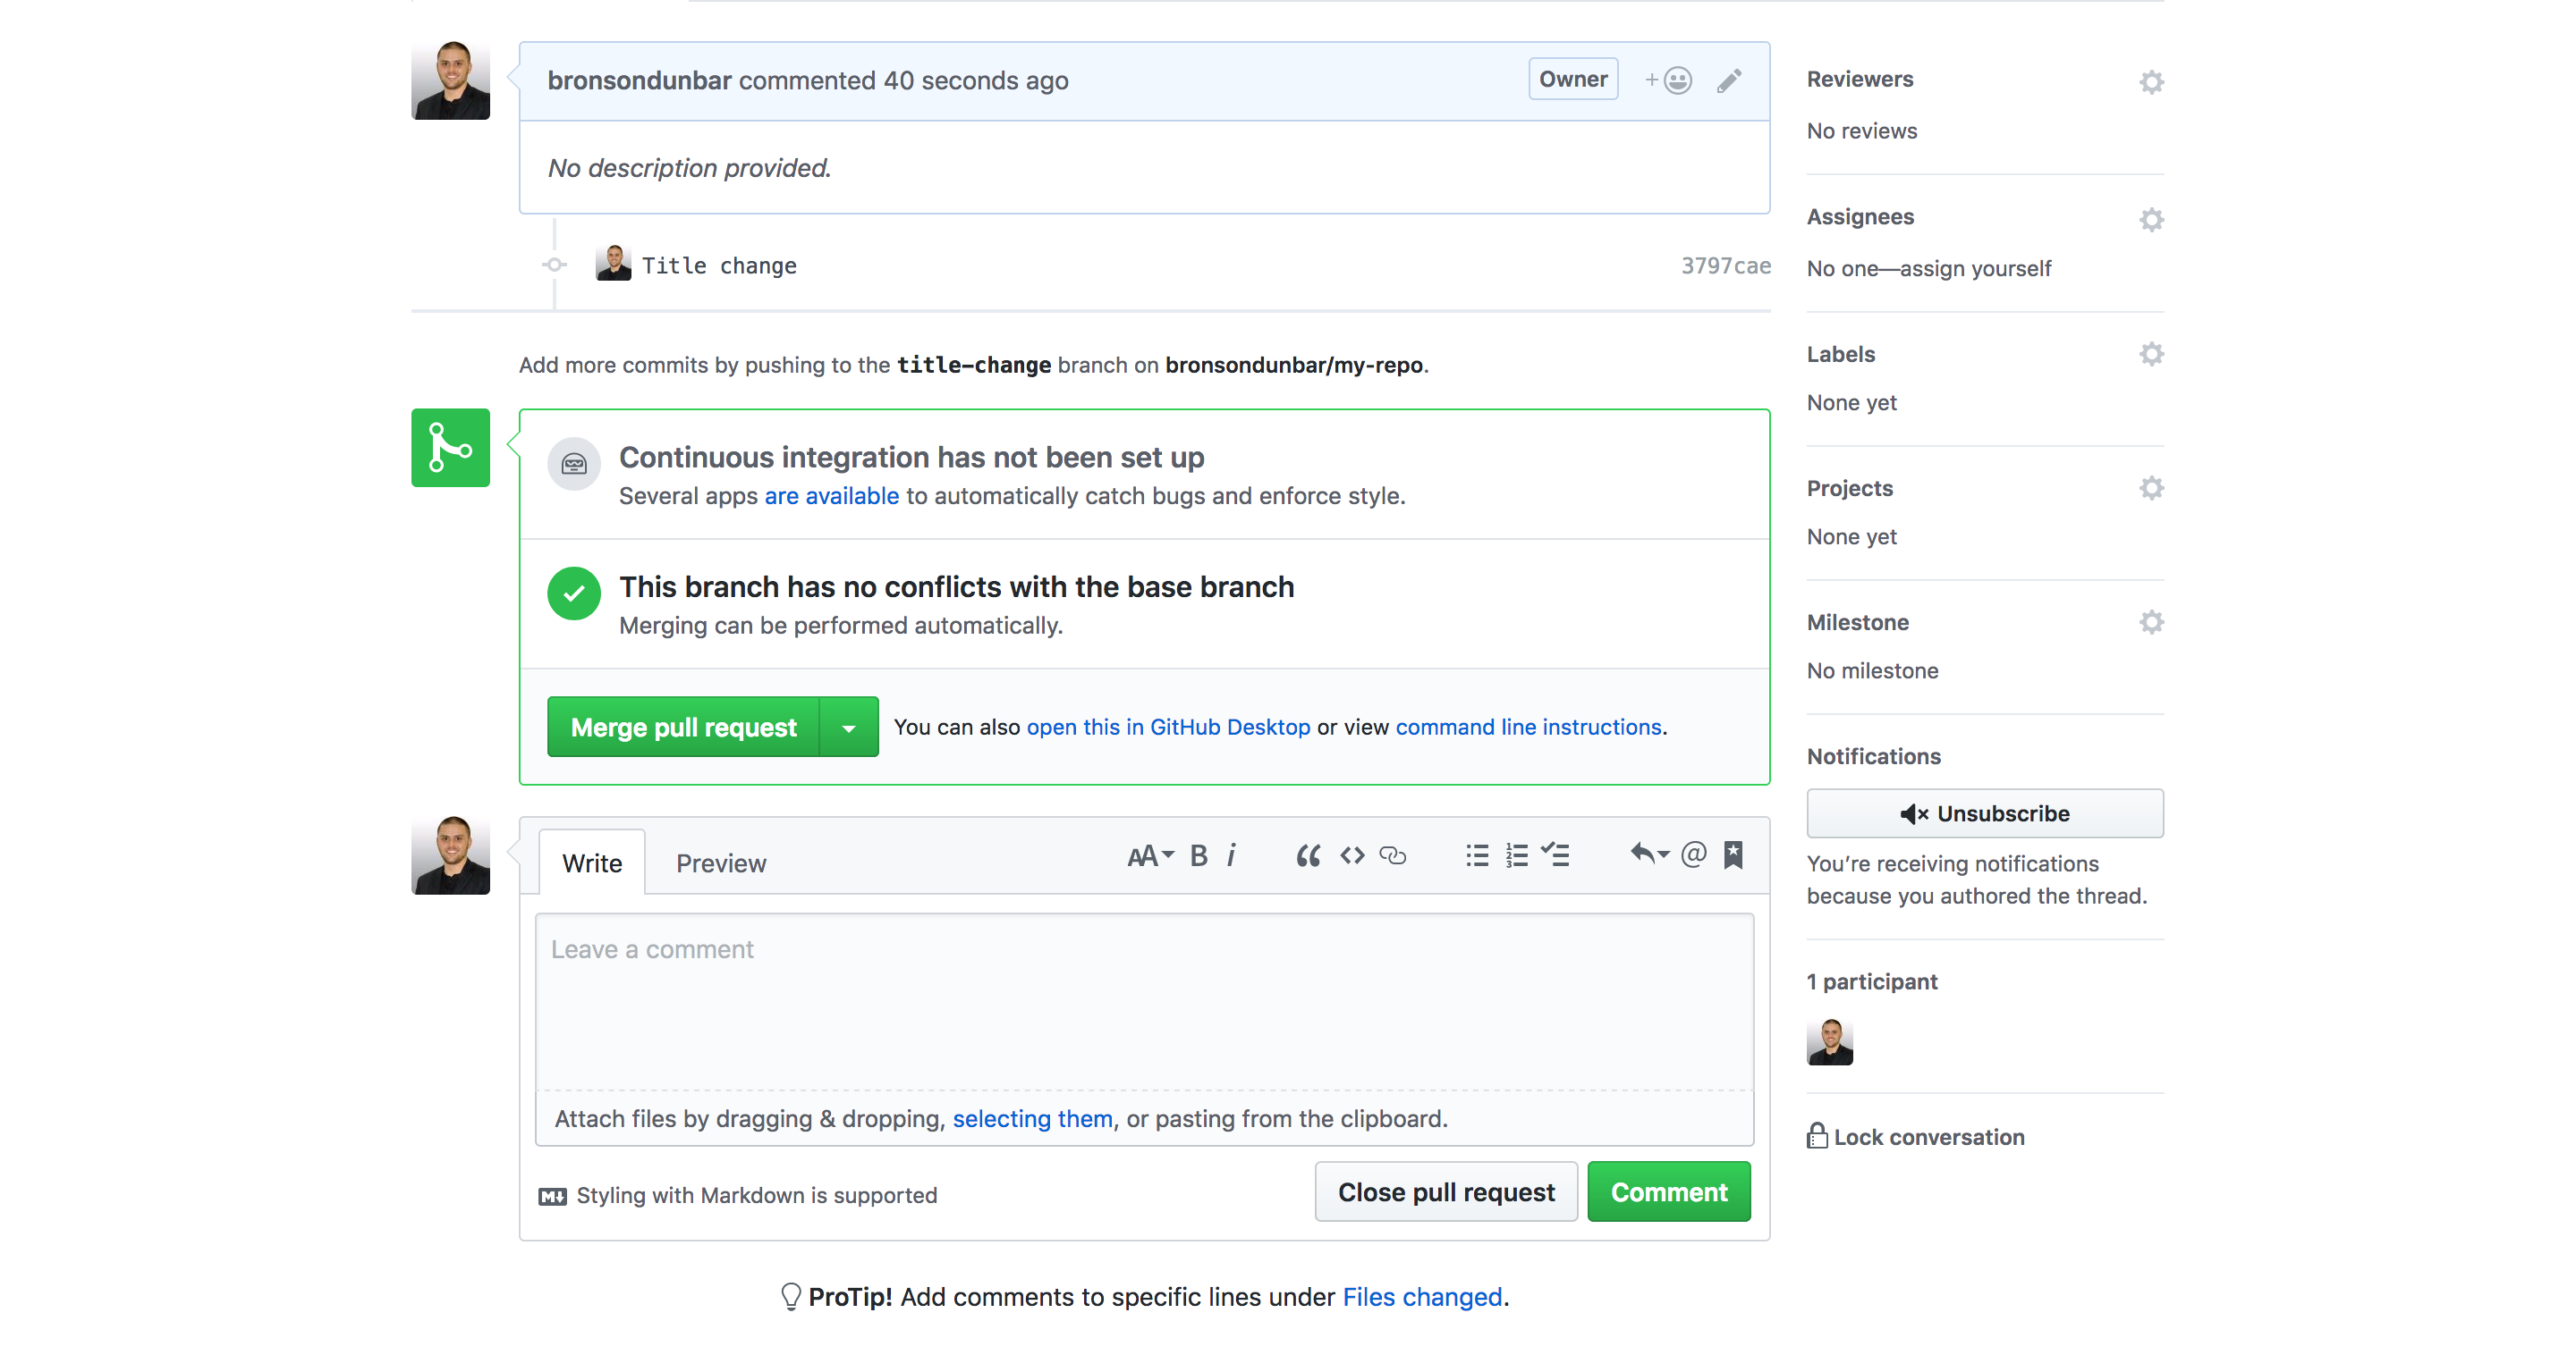Switch to the Preview tab
The image size is (2576, 1355).
click(721, 863)
